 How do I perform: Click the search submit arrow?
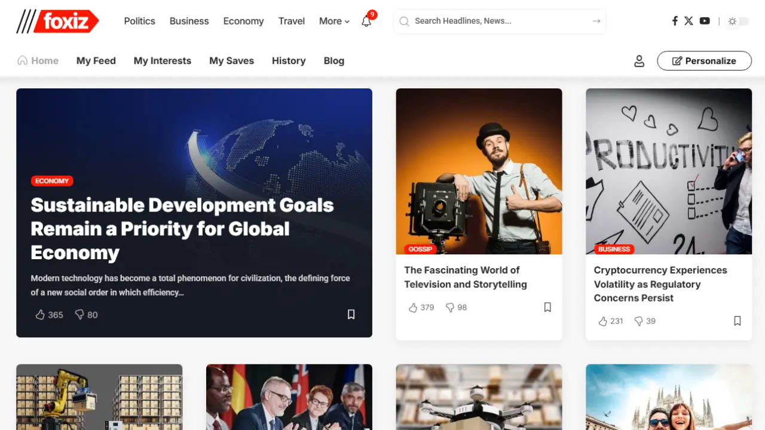pyautogui.click(x=596, y=21)
